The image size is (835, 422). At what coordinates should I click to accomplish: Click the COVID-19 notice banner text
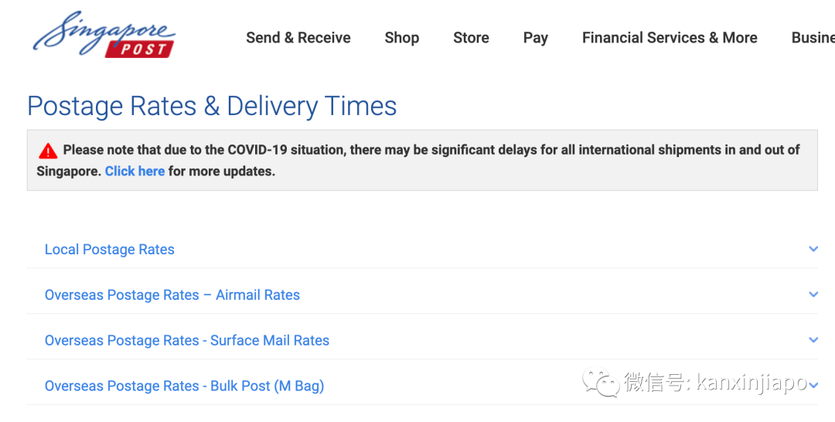coord(431,150)
